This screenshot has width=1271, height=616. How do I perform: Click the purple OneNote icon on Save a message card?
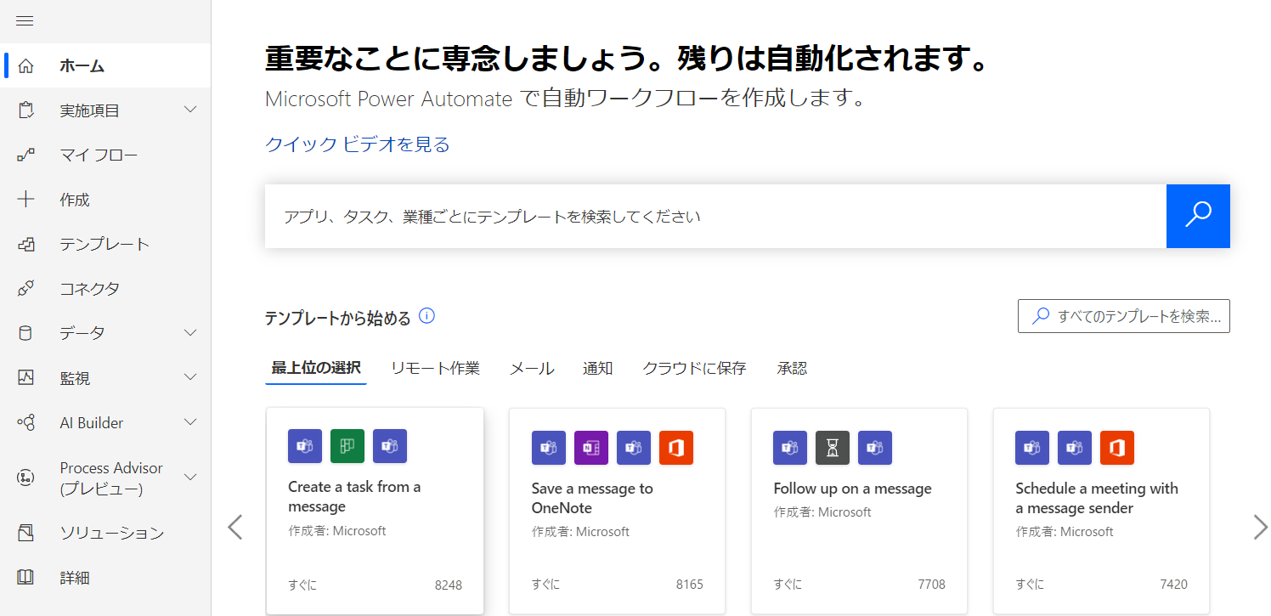coord(591,448)
